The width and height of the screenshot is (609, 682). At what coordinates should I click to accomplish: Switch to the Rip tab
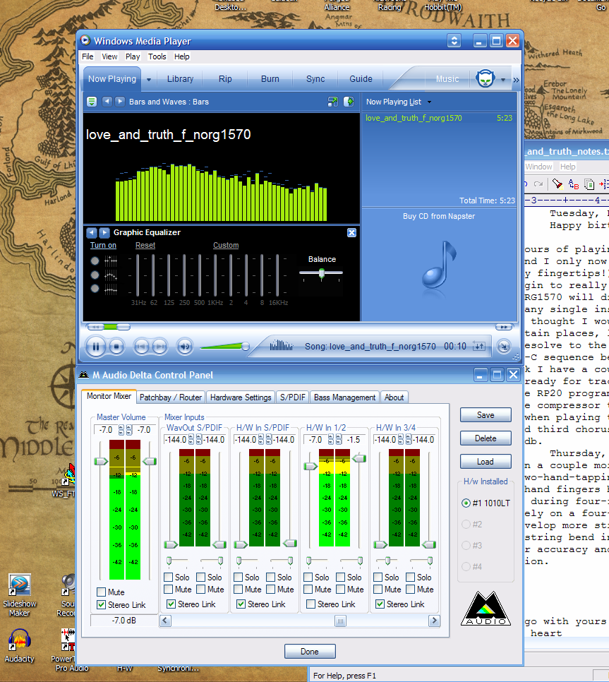pos(225,79)
